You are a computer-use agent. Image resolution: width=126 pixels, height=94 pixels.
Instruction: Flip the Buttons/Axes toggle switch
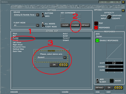[43, 15]
